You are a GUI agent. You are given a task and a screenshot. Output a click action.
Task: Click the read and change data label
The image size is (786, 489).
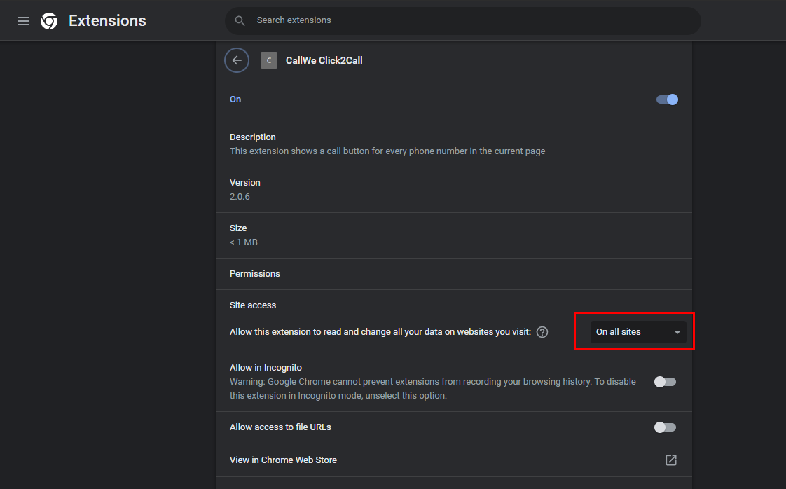380,332
